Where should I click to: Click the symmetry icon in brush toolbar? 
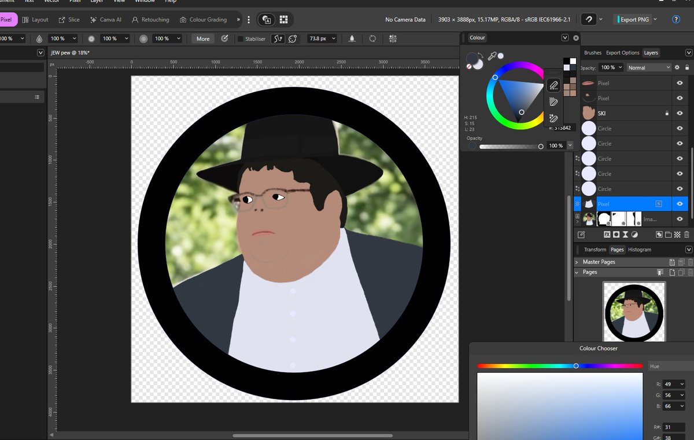click(393, 39)
